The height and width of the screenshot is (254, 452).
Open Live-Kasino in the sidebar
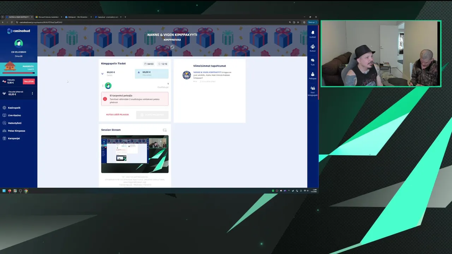14,115
